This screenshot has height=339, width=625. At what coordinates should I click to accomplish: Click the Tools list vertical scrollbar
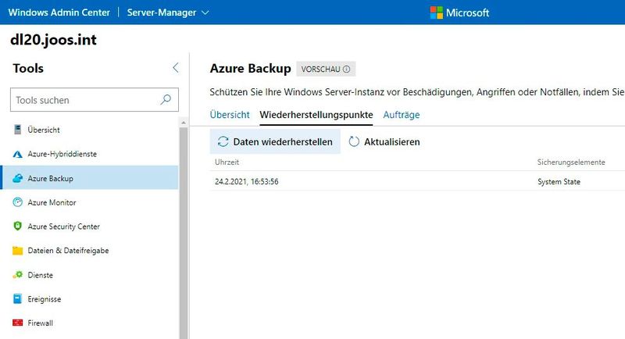pyautogui.click(x=184, y=231)
